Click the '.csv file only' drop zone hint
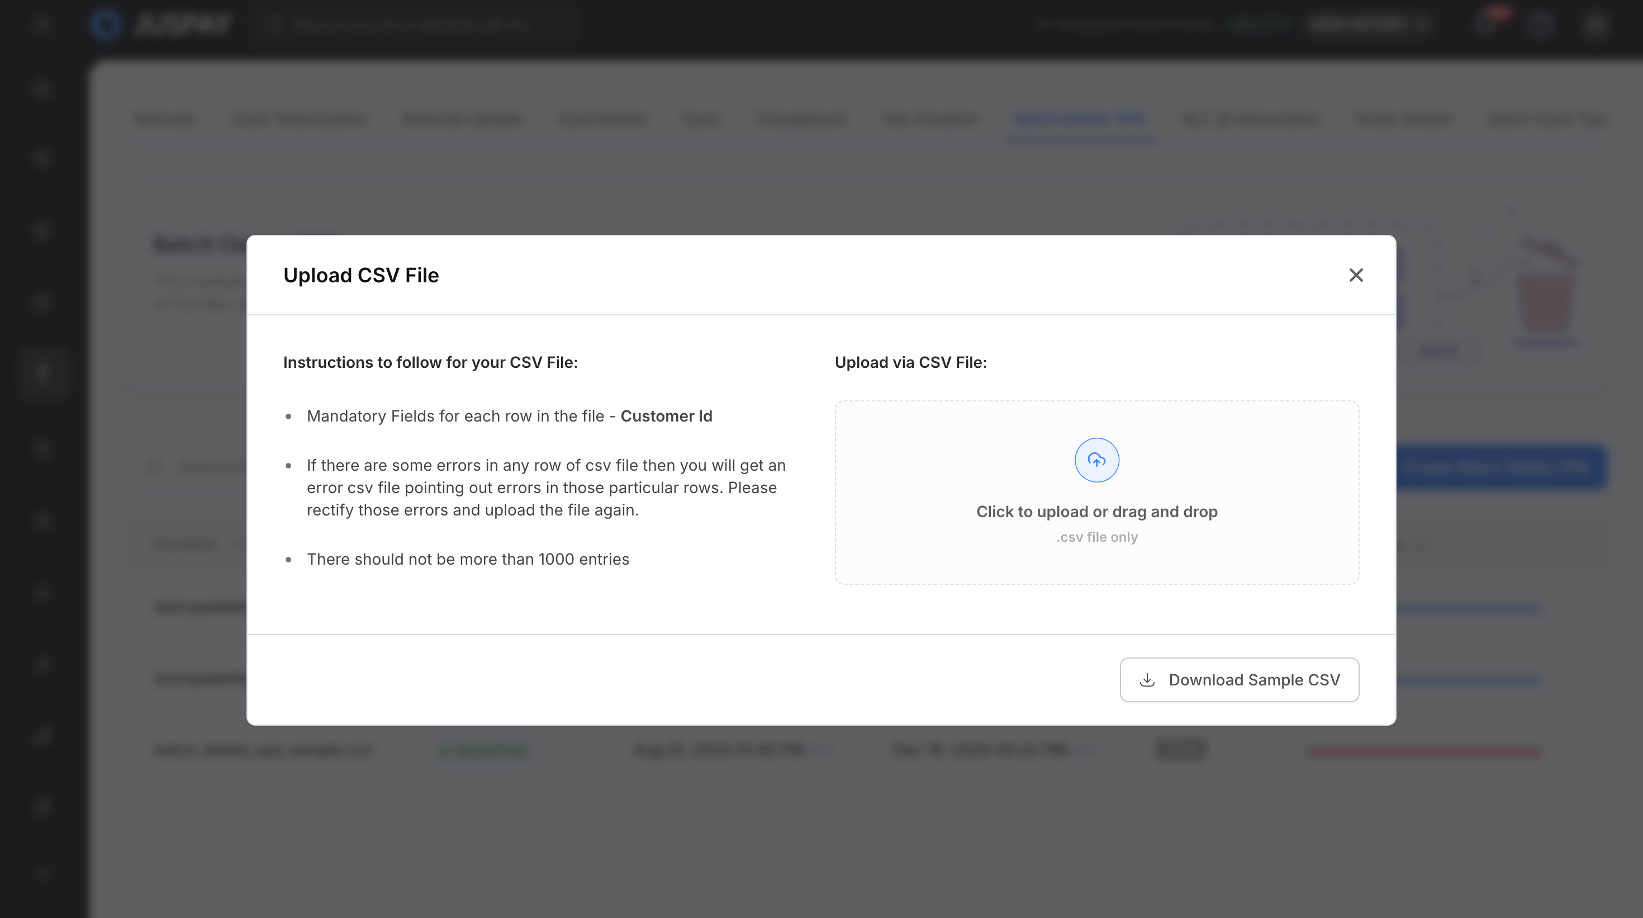 pyautogui.click(x=1096, y=537)
